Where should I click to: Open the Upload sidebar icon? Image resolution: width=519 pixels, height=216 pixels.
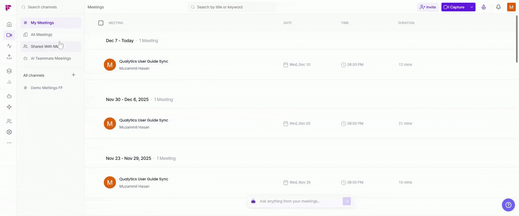point(9,57)
